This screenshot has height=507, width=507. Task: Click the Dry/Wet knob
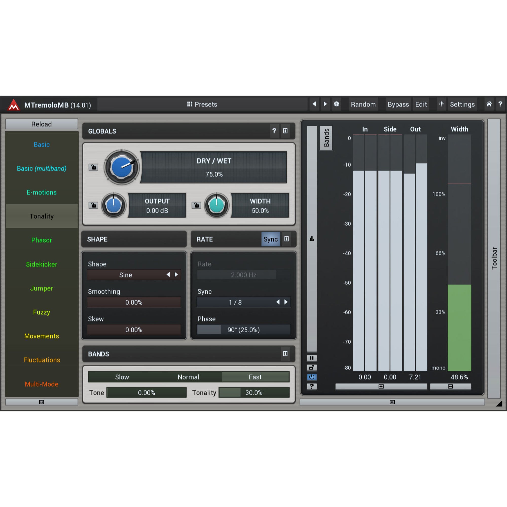tap(121, 167)
